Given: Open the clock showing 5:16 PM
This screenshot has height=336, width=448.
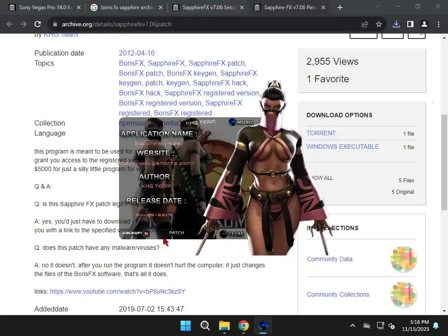Looking at the screenshot, I should (416, 325).
